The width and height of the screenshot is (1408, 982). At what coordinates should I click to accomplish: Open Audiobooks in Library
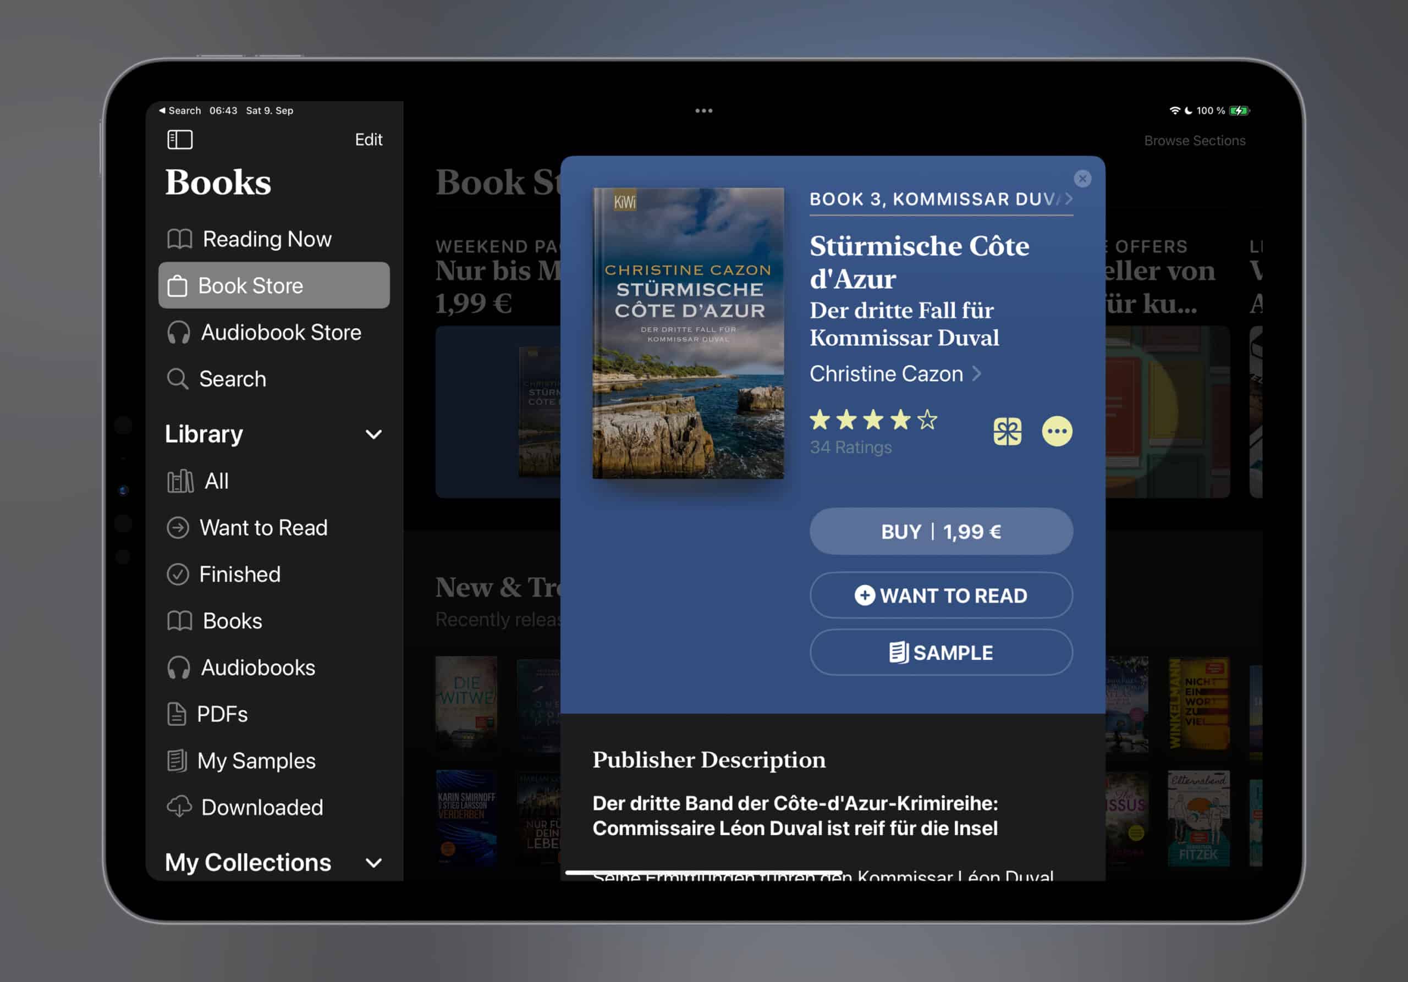pyautogui.click(x=274, y=667)
